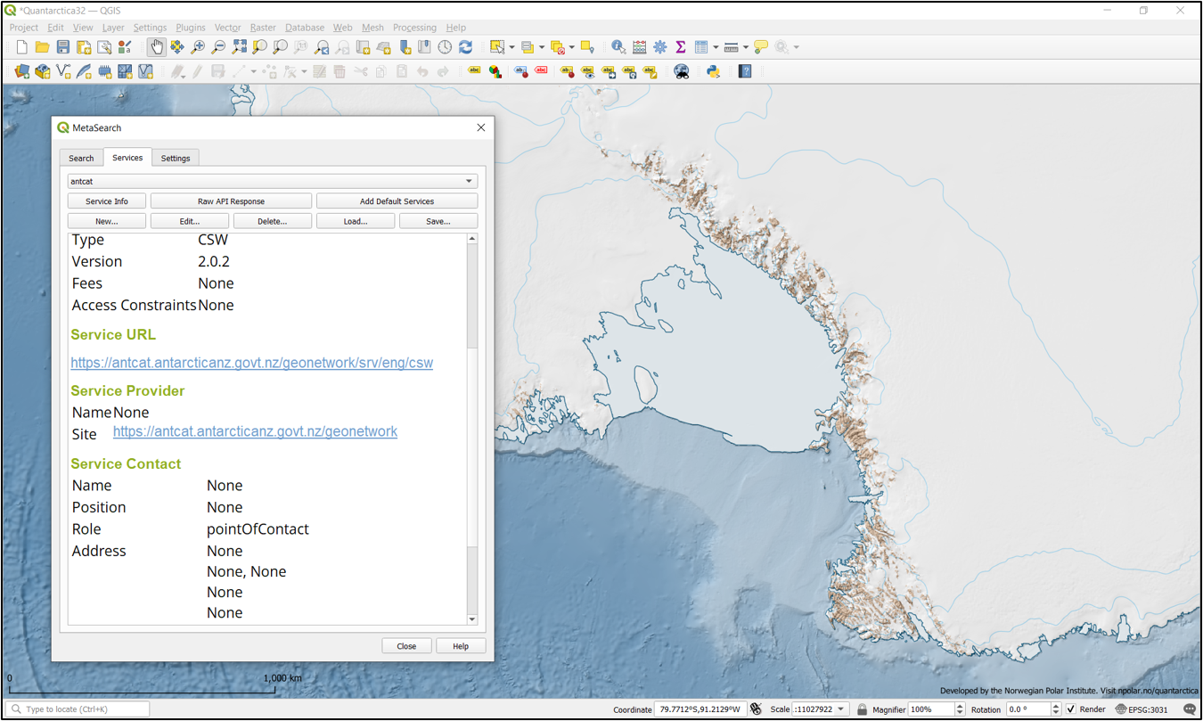Screen dimensions: 1203x721
Task: Click the Load... services button
Action: [x=356, y=221]
